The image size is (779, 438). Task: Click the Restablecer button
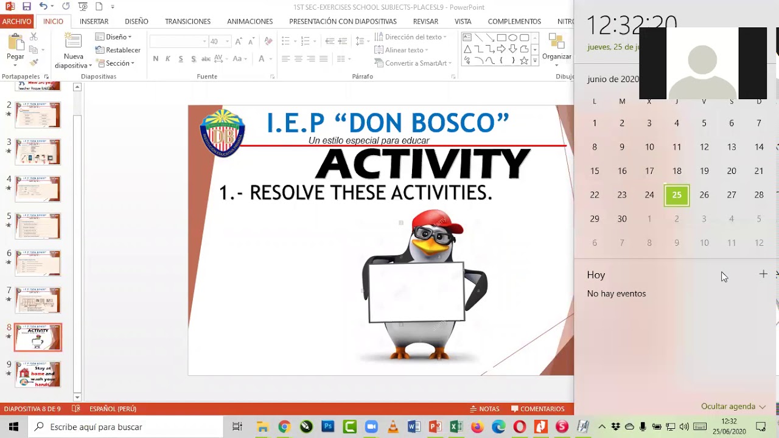pyautogui.click(x=118, y=50)
